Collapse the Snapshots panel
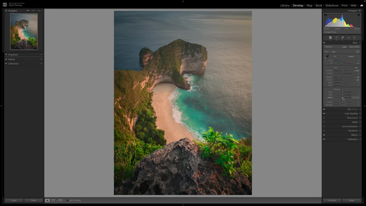 [6, 55]
